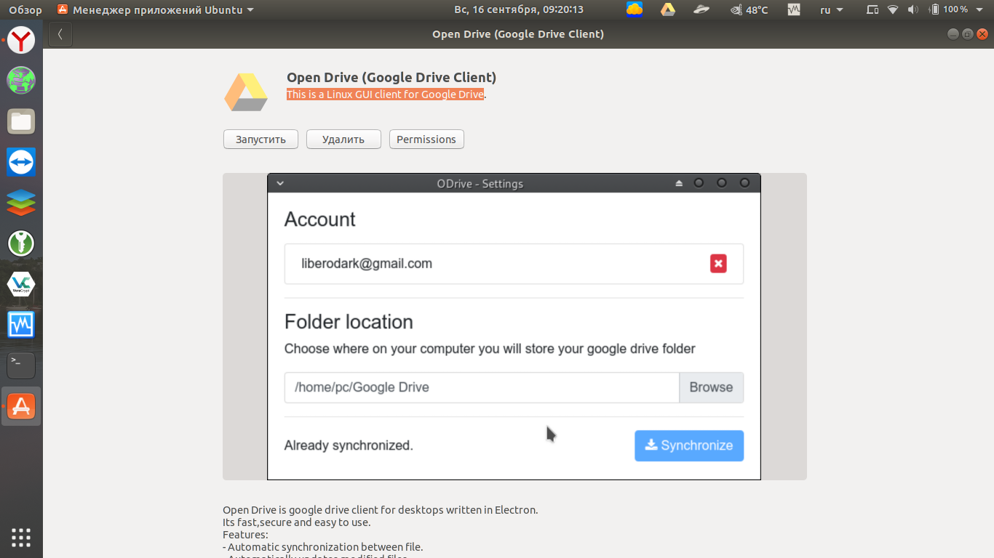Click '- Automatic synchronization between file.' line
The height and width of the screenshot is (558, 994).
(323, 547)
